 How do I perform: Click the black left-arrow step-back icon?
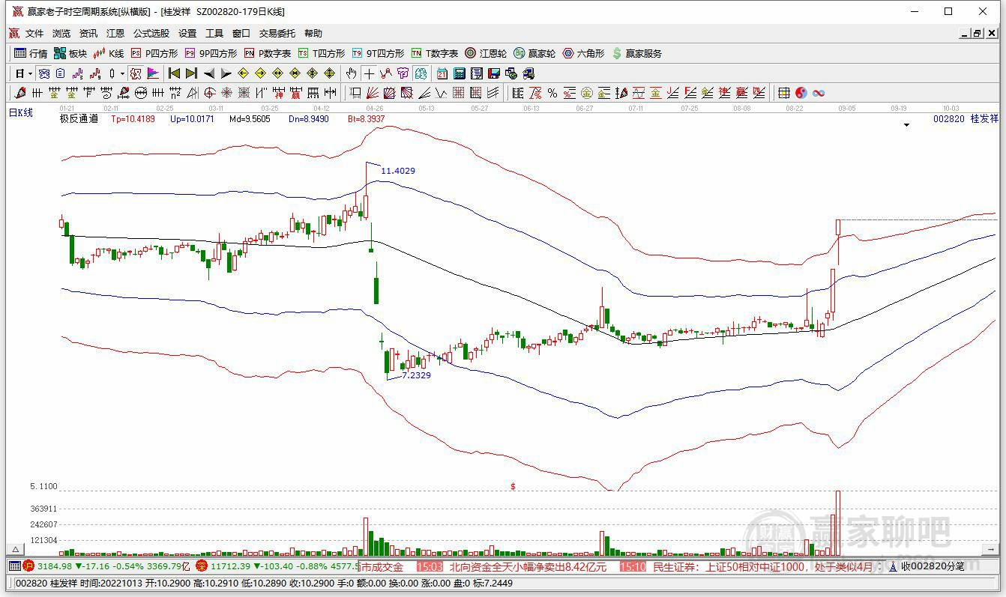[209, 73]
